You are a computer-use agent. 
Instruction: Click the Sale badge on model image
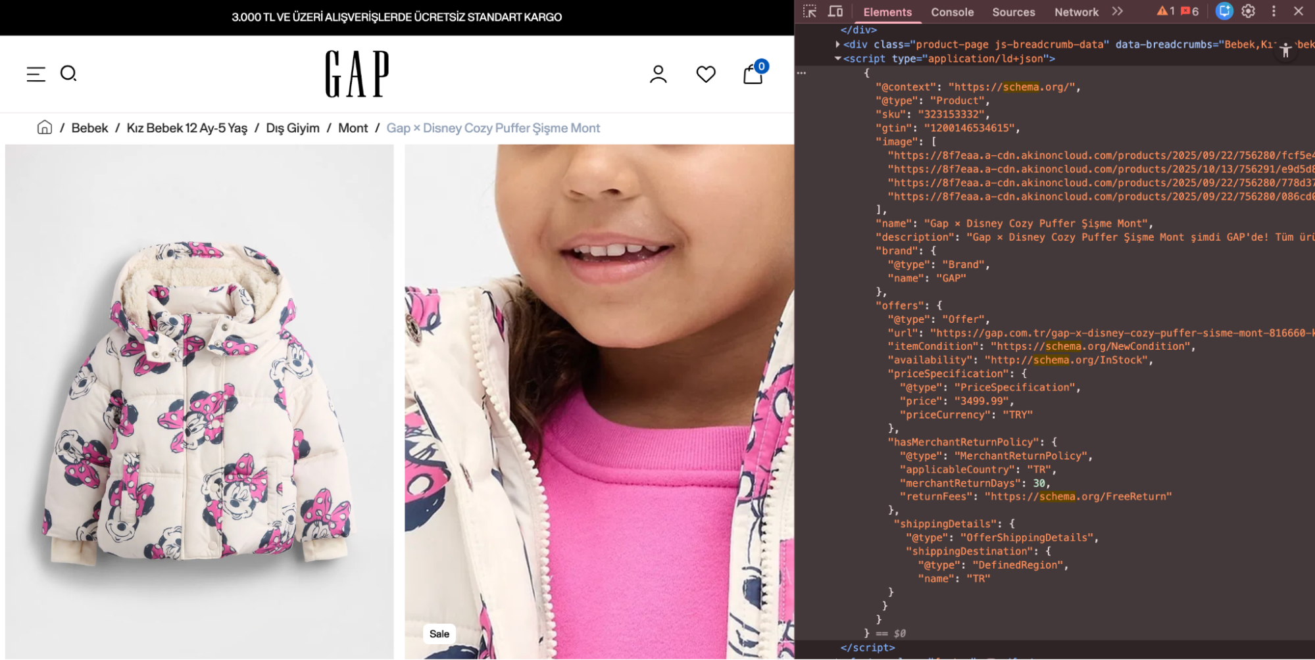click(439, 634)
